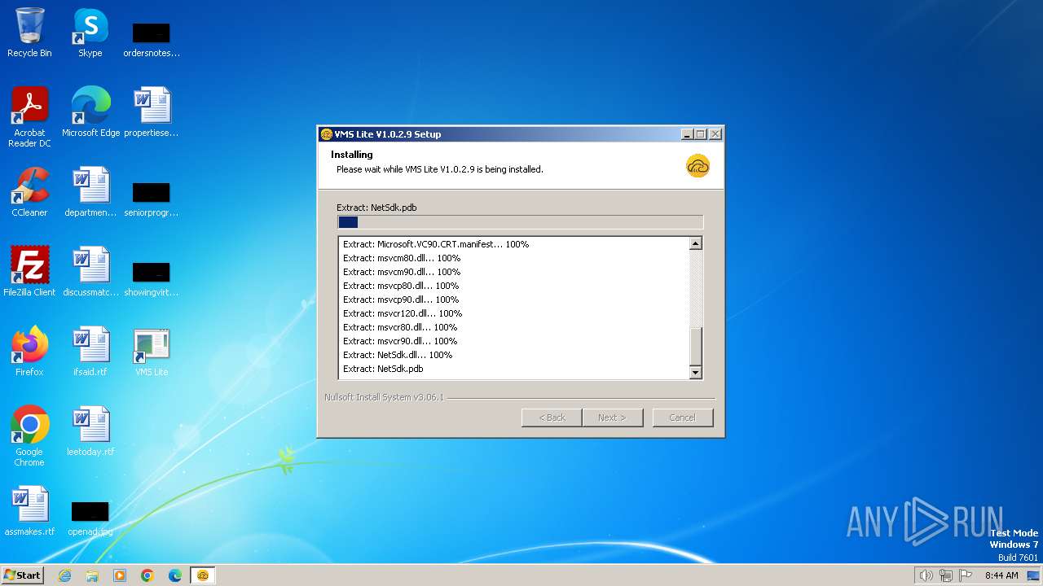
Task: Click the Cancel button in setup
Action: tap(683, 418)
